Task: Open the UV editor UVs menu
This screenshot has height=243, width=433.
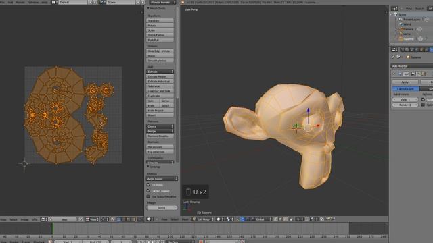Action: pos(35,219)
